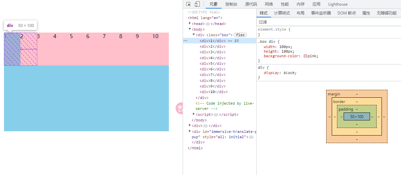
Task: Open the 网络 tab
Action: tap(269, 4)
